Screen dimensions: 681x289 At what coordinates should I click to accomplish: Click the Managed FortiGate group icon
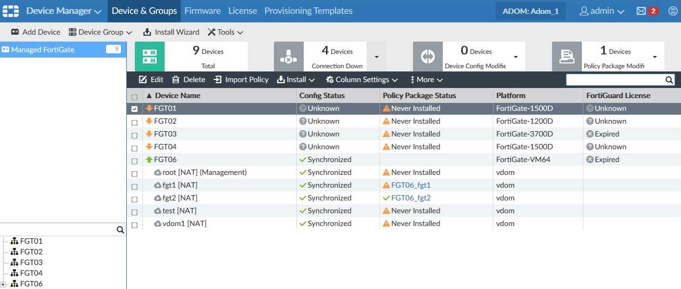click(x=6, y=50)
